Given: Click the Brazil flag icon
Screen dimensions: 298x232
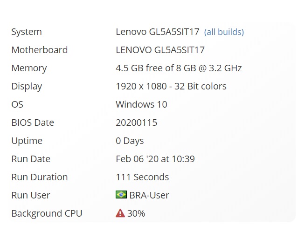Looking at the screenshot, I should [x=121, y=195].
